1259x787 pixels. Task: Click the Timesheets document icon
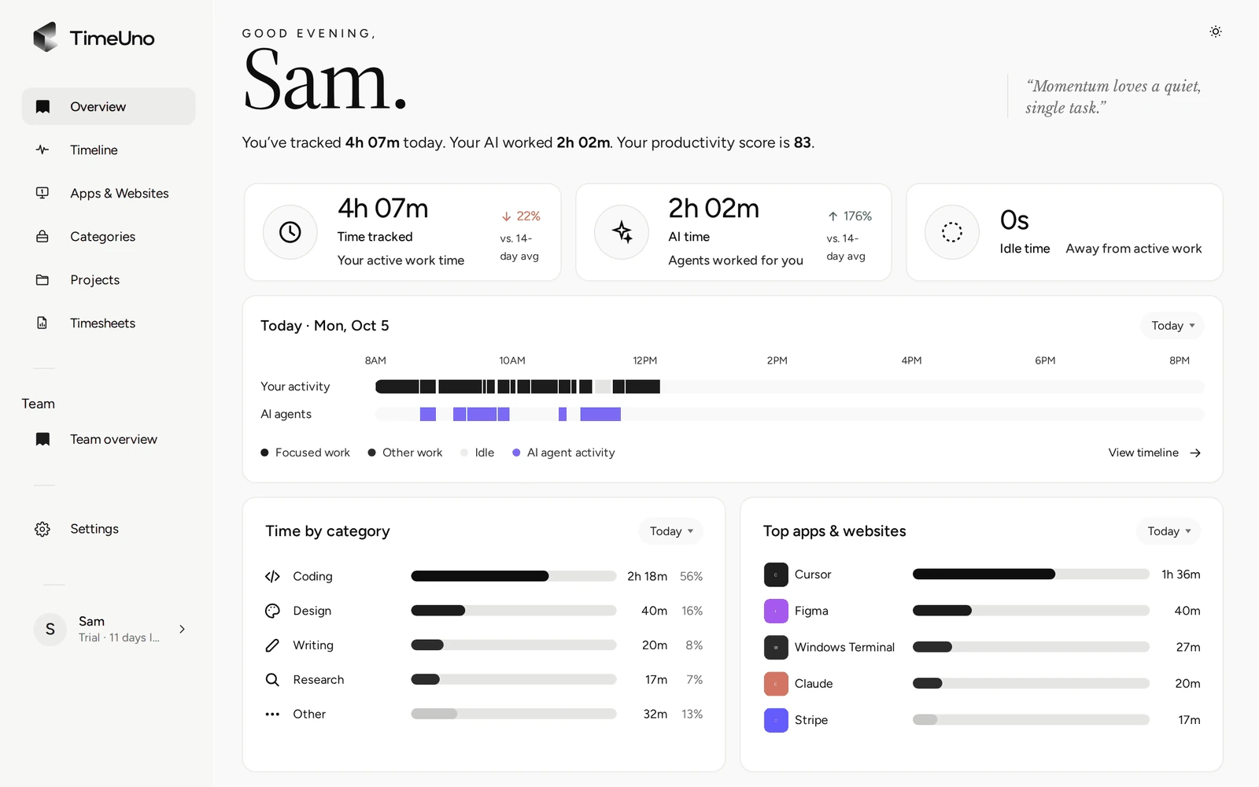(x=42, y=323)
